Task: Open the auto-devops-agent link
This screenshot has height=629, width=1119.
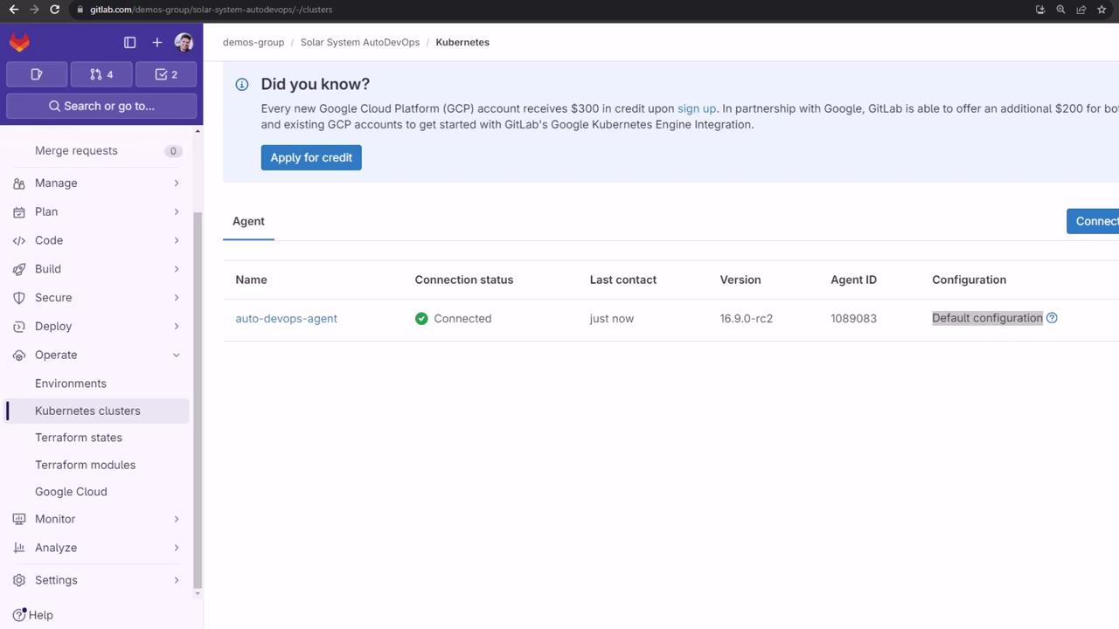Action: click(286, 319)
